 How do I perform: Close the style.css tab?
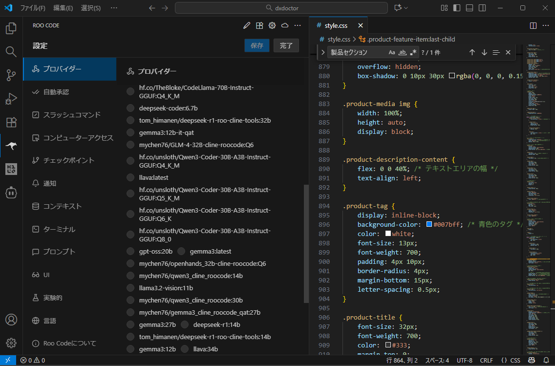pyautogui.click(x=361, y=25)
